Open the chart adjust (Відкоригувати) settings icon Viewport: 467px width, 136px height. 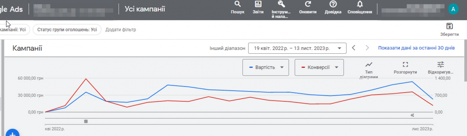[440, 65]
